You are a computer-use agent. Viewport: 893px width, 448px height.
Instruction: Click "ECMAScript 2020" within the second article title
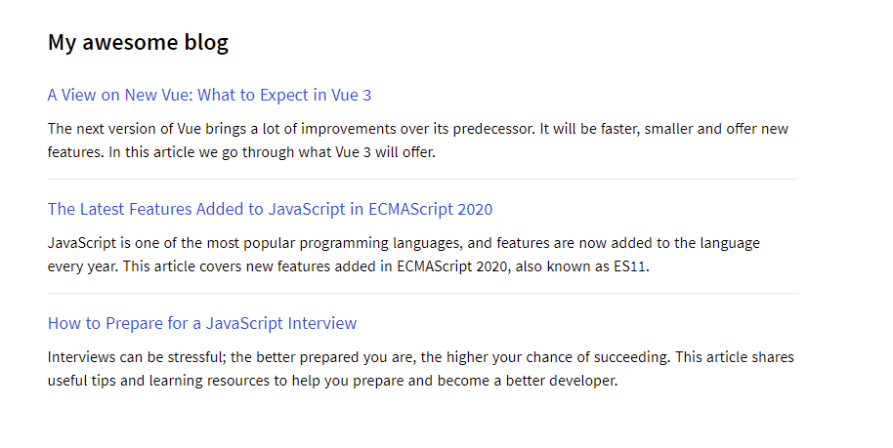[431, 209]
